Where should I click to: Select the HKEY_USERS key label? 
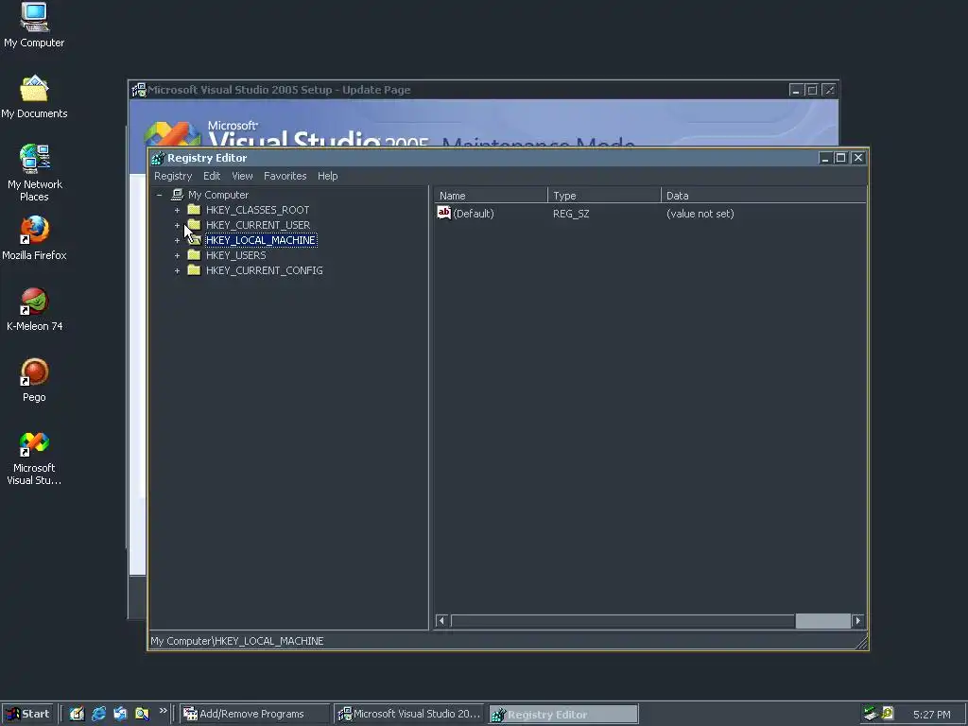[235, 255]
